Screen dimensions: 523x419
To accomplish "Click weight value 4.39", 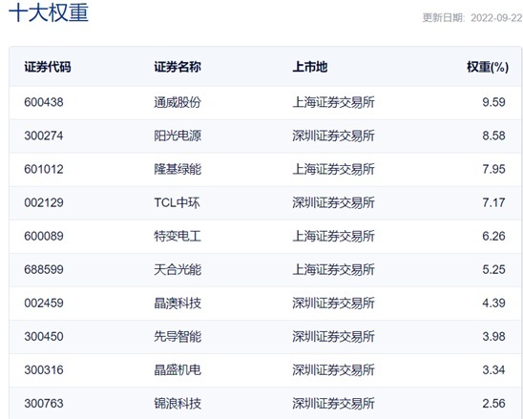I will [x=493, y=303].
